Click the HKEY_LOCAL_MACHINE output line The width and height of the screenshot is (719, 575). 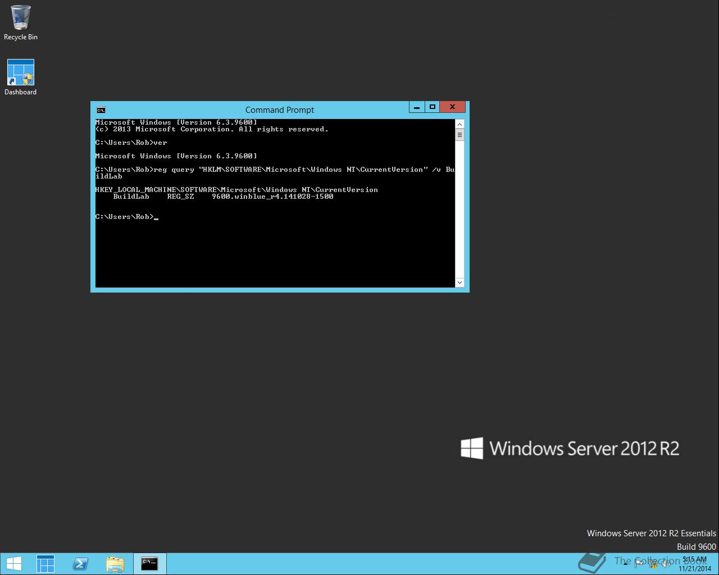coord(236,190)
